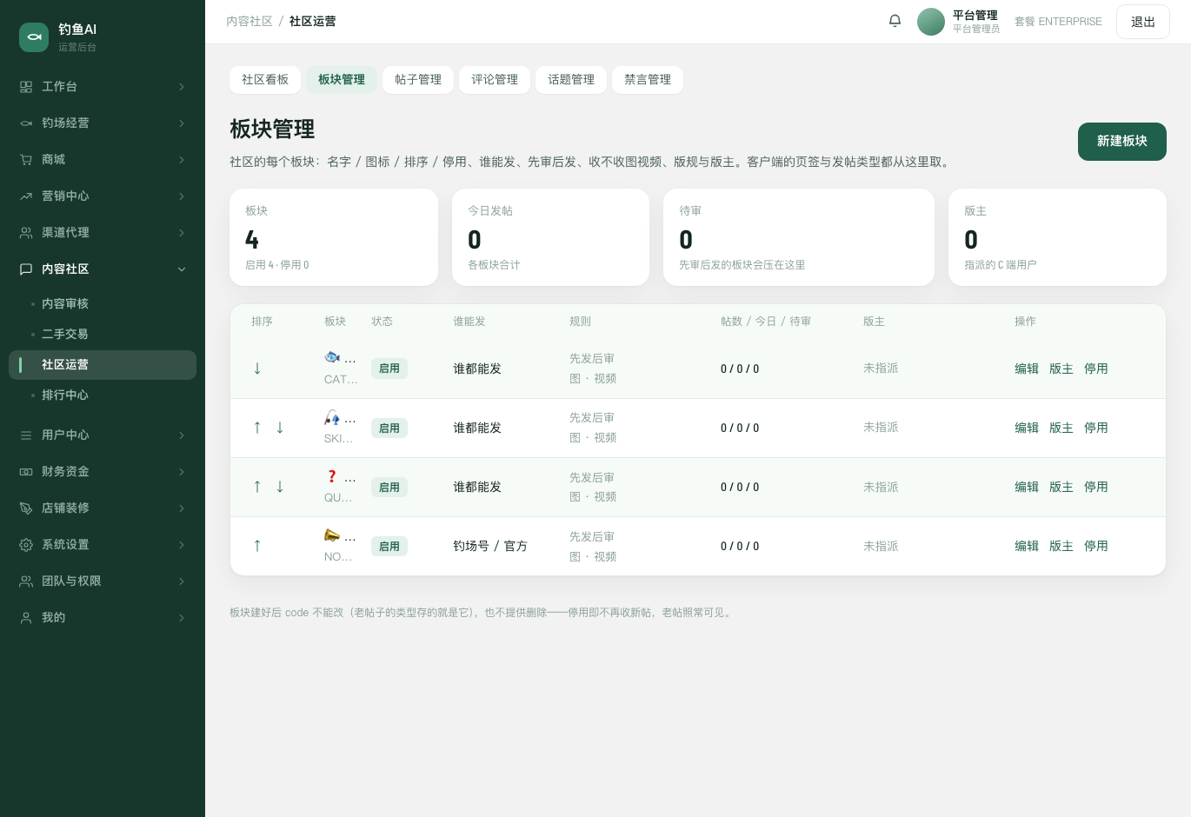1191x817 pixels.
Task: Click the 财务资金 banknote icon
Action: point(26,472)
